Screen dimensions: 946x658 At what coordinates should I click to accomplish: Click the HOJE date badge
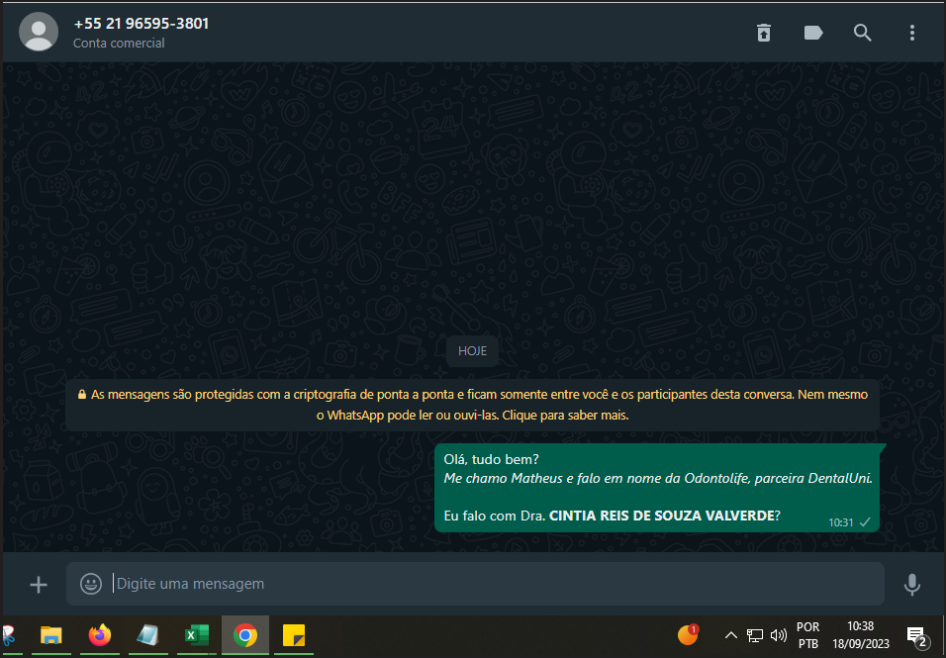pos(472,351)
